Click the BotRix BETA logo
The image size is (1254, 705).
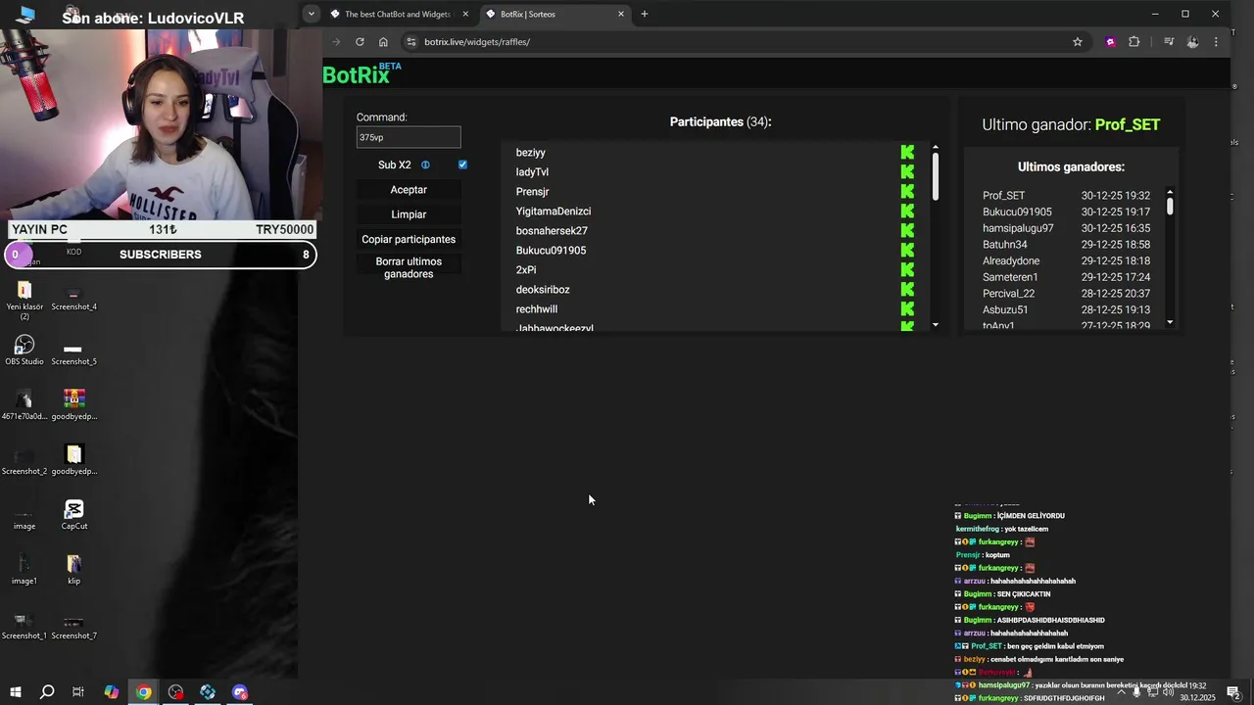pyautogui.click(x=362, y=74)
